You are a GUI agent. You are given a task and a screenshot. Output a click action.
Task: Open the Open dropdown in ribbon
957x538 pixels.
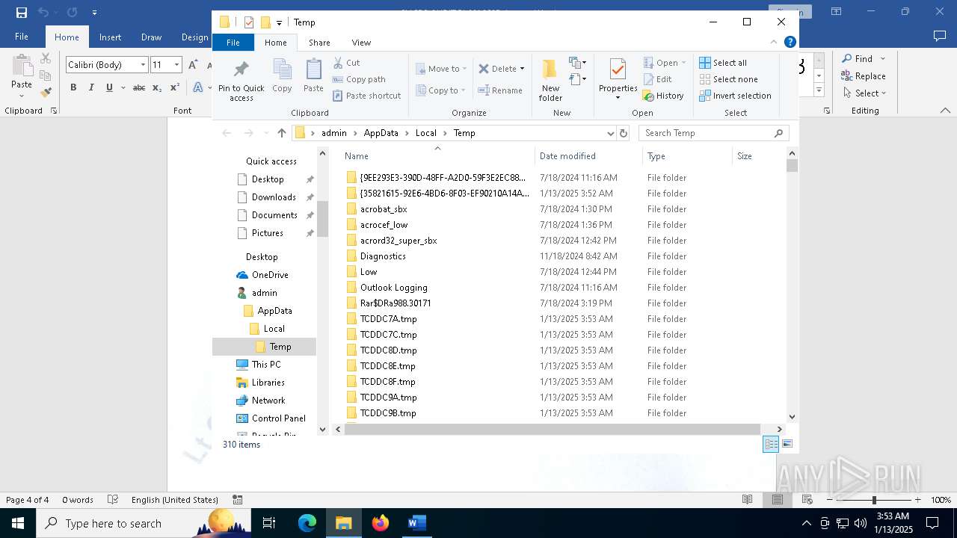[x=665, y=63]
